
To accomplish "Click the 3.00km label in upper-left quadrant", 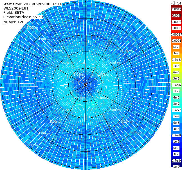I will coord(56,51).
